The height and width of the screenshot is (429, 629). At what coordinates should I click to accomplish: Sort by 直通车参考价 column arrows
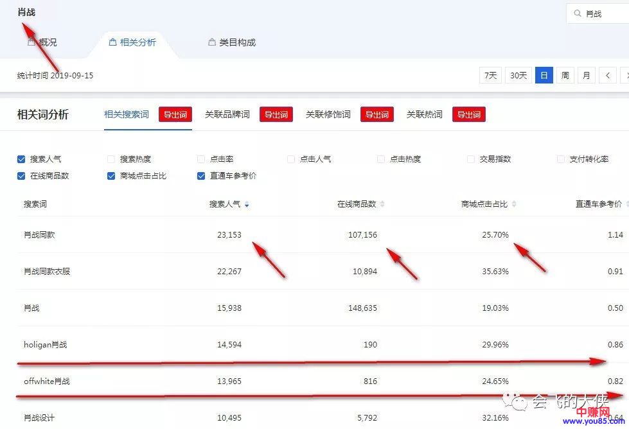point(626,204)
